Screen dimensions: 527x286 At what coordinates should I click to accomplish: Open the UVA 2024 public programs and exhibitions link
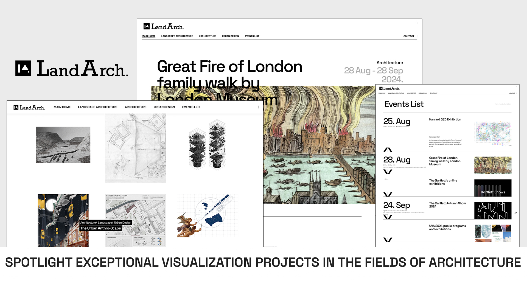(x=447, y=228)
